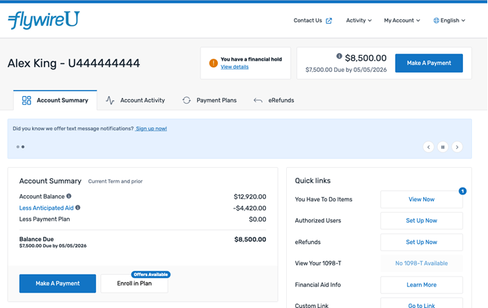This screenshot has height=308, width=488.
Task: Click the info icon next to Less Anticipated Aid
Action: [x=78, y=208]
